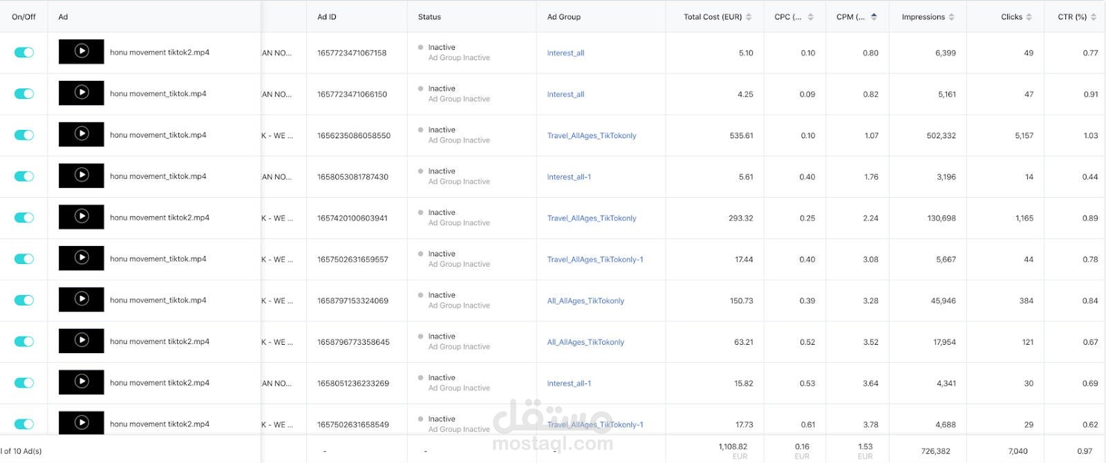The width and height of the screenshot is (1106, 463).
Task: Open Travel_AllAges_TikTokonly link for ad 1657420100603941
Action: click(592, 218)
